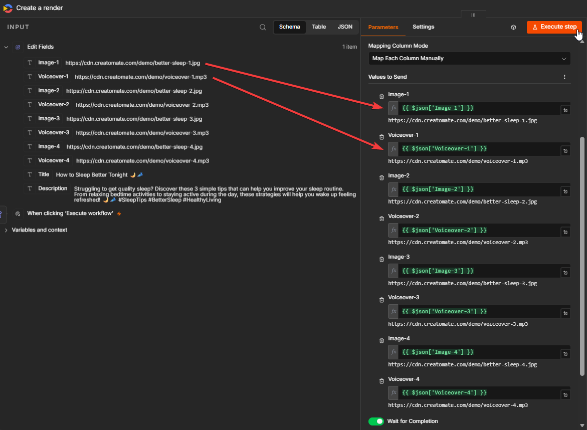Click the fx icon for Image-1

coord(393,108)
